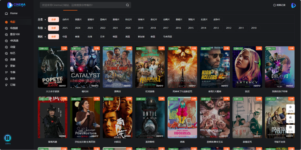301x150 pixels.
Task: Click the Home house icon
Action: click(6, 14)
